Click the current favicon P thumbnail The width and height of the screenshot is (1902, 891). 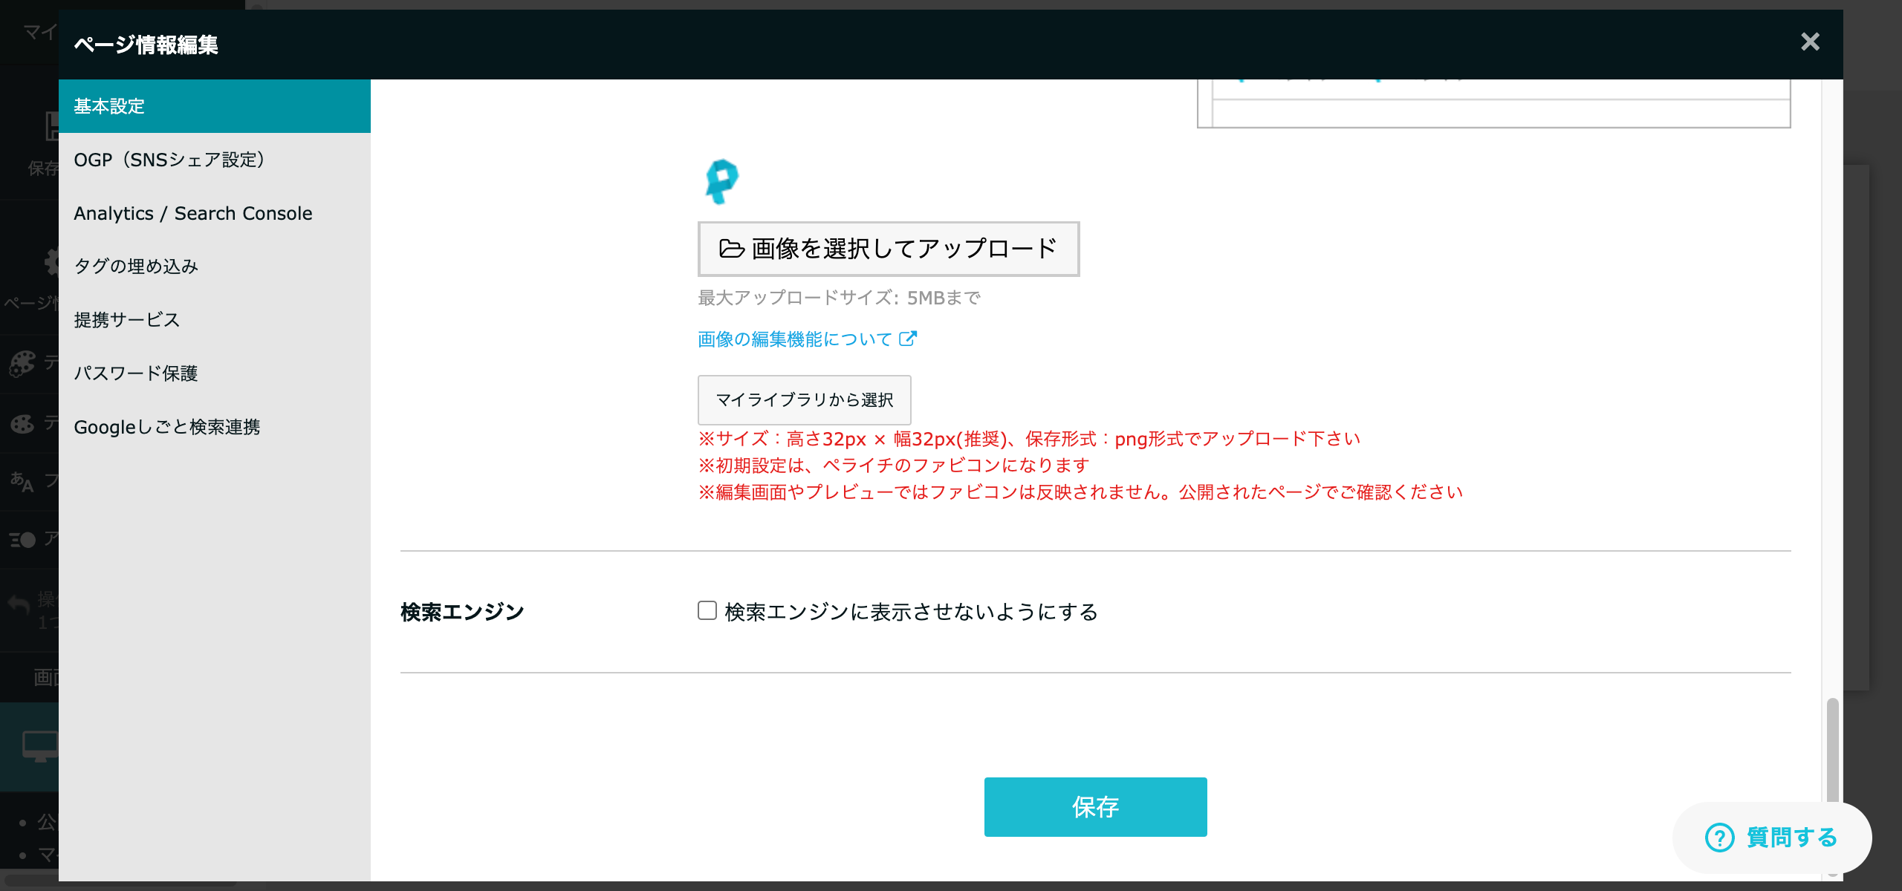tap(721, 182)
